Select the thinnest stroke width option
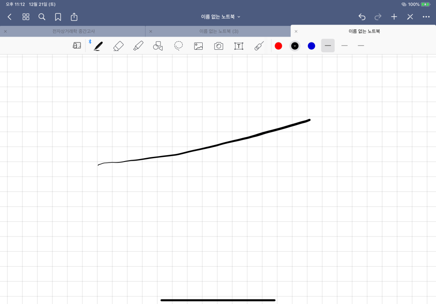The width and height of the screenshot is (436, 304). pyautogui.click(x=361, y=45)
